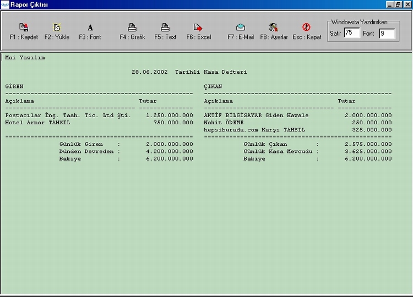Image resolution: width=413 pixels, height=297 pixels.
Task: Click the Font size field showing 9
Action: pyautogui.click(x=387, y=34)
